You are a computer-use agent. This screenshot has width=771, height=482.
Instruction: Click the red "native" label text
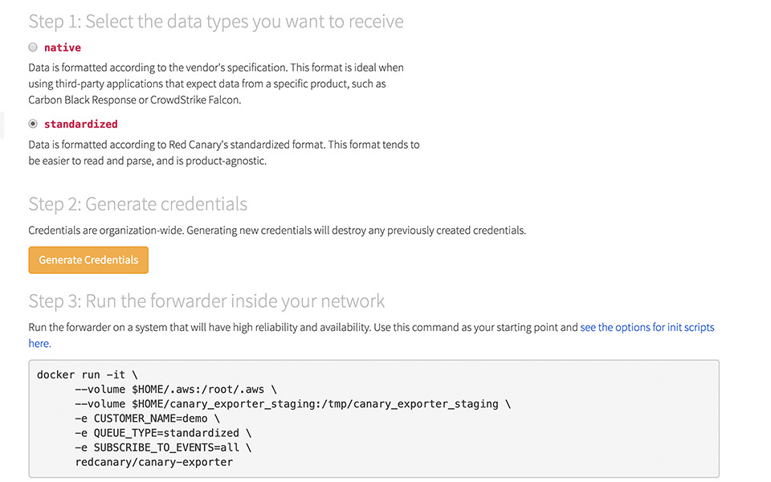pos(63,47)
